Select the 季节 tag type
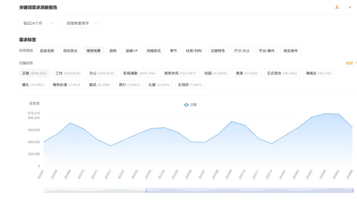Viewport: 357px width, 200px height. click(173, 51)
